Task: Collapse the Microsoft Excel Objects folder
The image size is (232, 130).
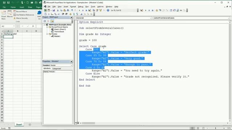Action: 47,27
